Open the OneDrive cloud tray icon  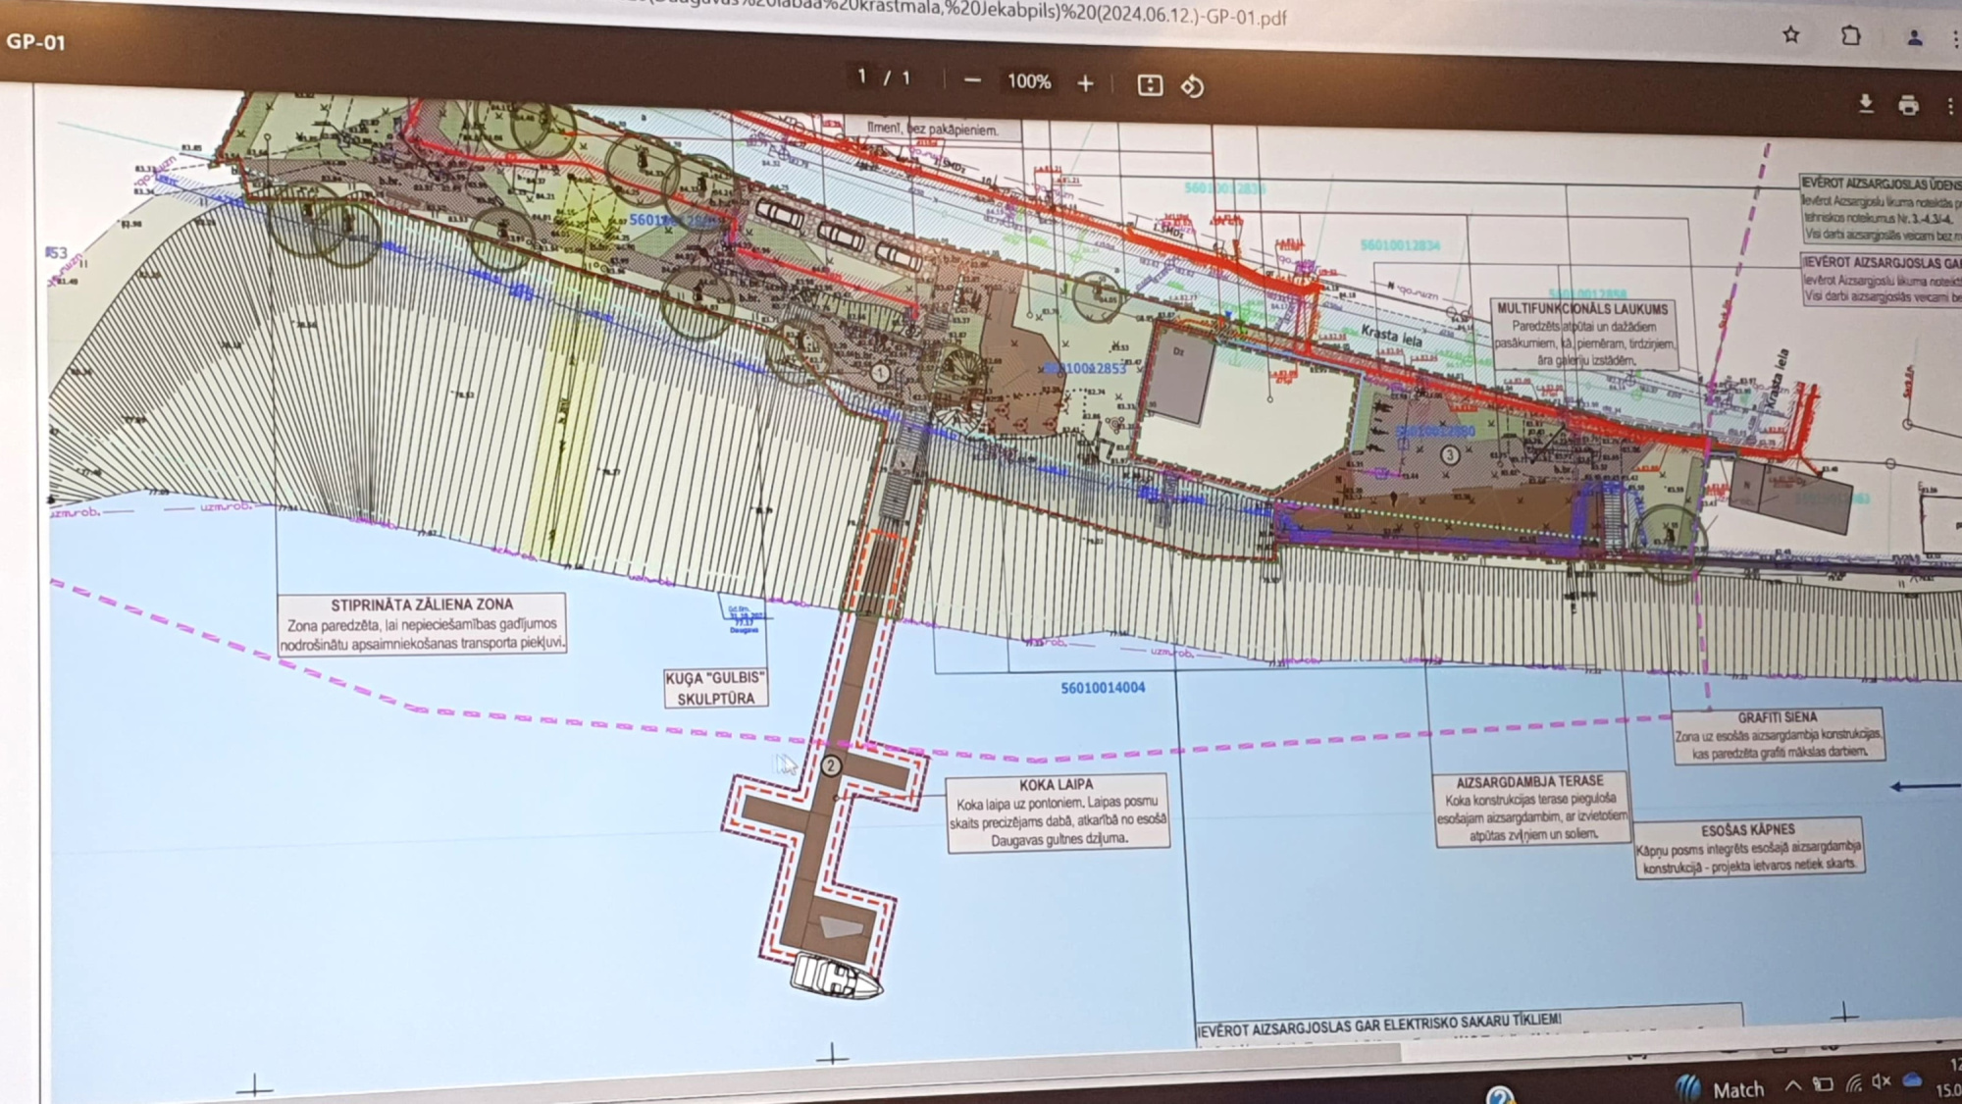click(1912, 1080)
